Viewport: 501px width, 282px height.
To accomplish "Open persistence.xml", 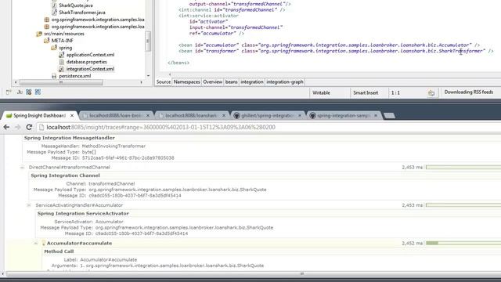I will coord(75,76).
